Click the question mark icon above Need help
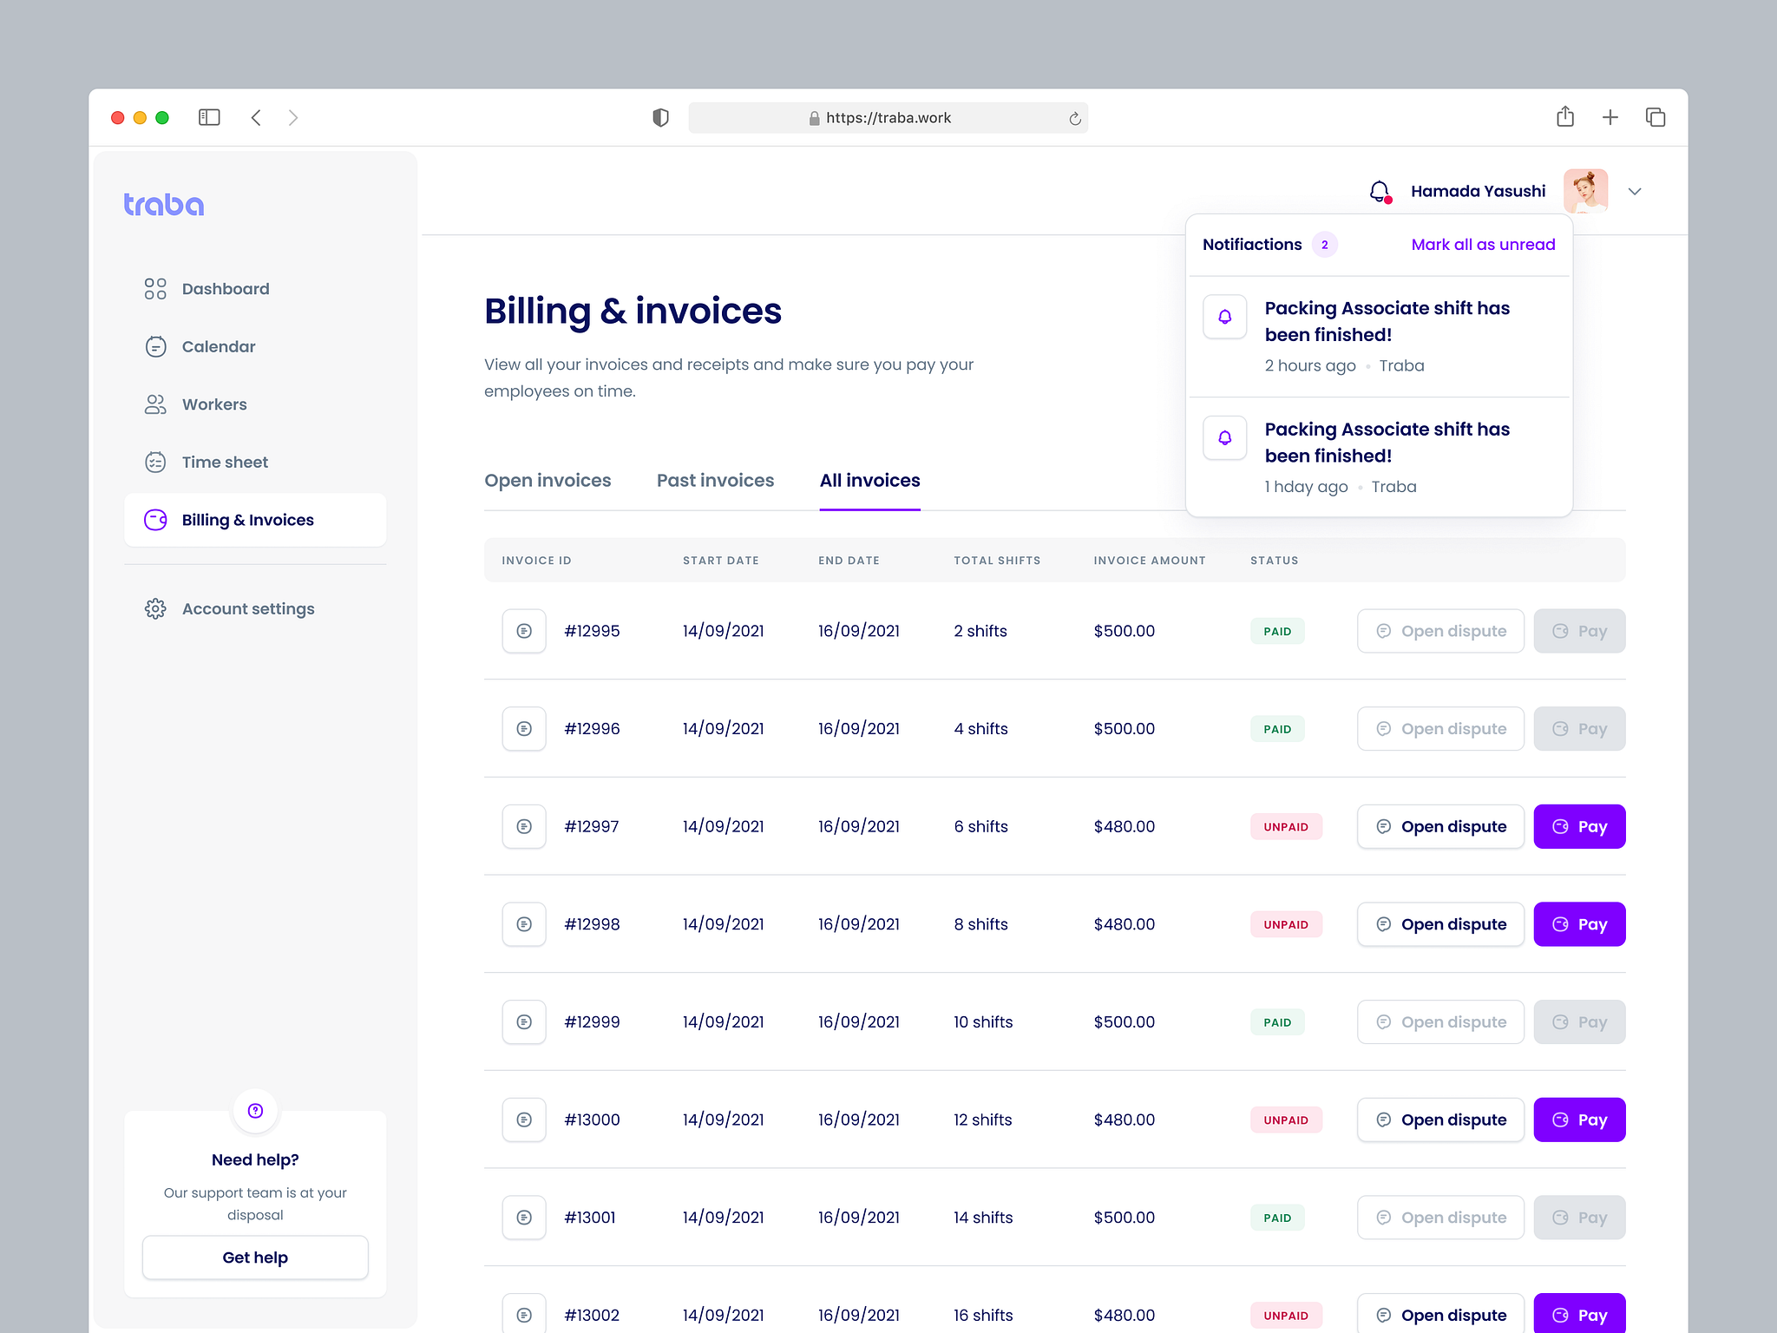1777x1333 pixels. (255, 1110)
